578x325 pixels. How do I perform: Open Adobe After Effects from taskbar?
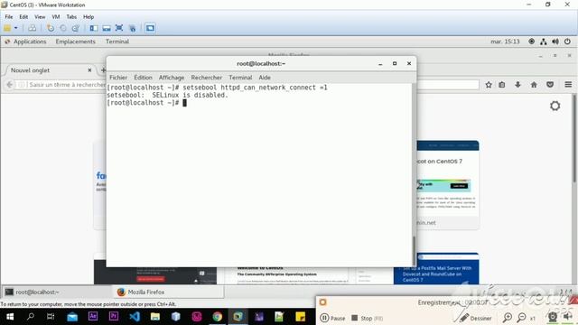coord(93,317)
